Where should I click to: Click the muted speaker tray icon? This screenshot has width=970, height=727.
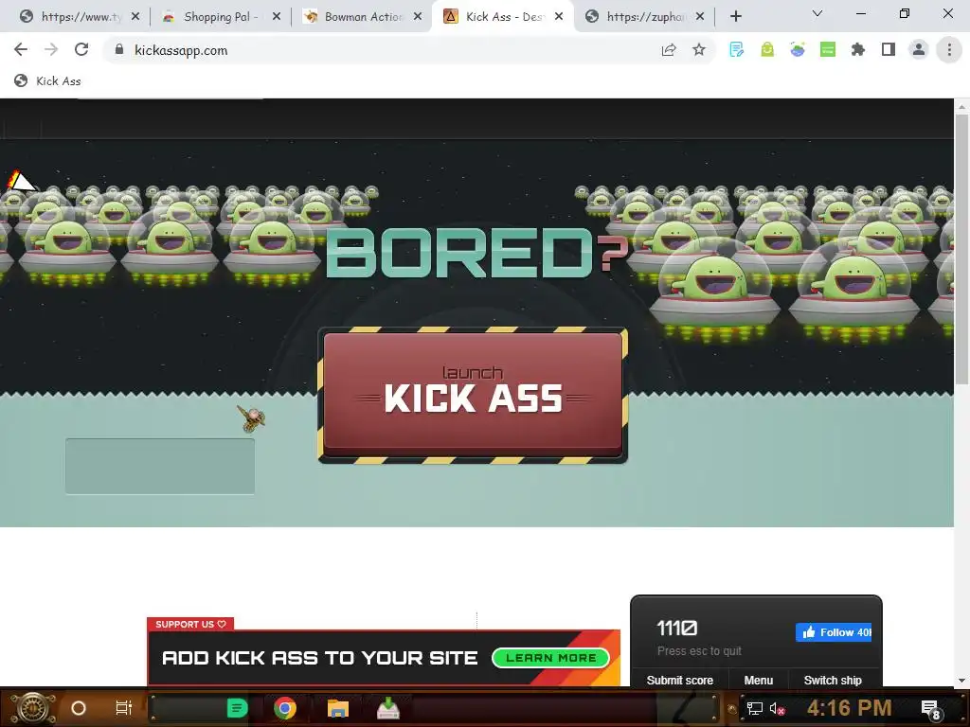coord(777,708)
